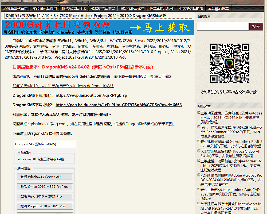Click the bullet icon beside Autodesk Maya 2025 article
Screen dimensions: 267x214
(199, 113)
